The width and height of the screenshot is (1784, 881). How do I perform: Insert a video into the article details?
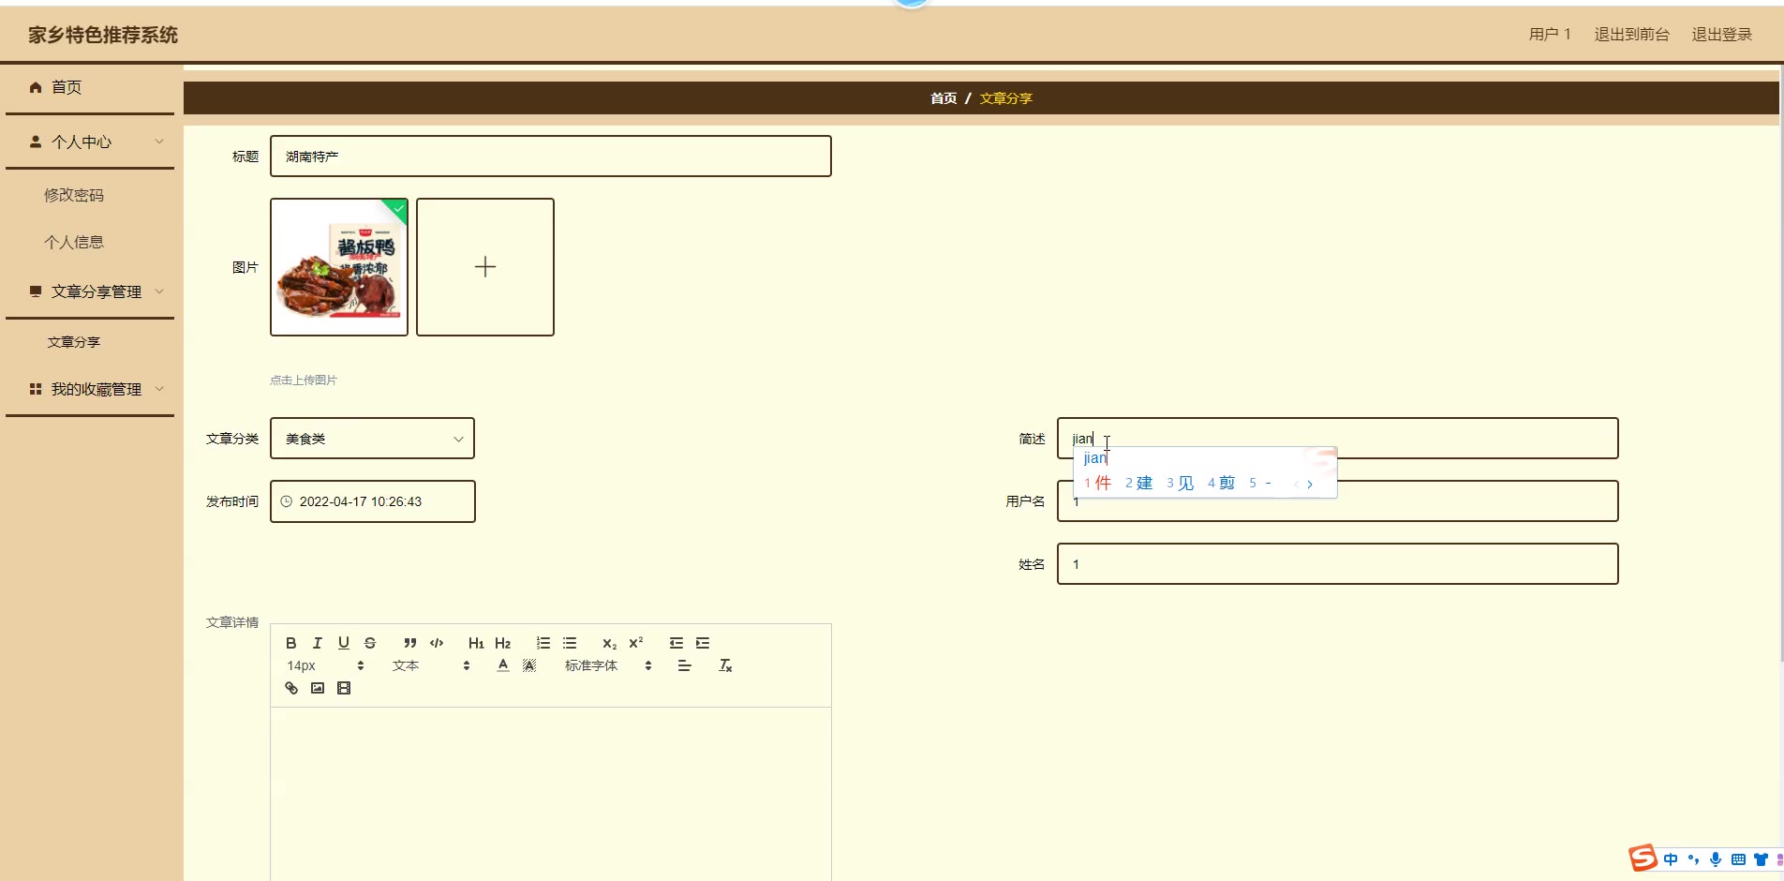[x=344, y=688]
